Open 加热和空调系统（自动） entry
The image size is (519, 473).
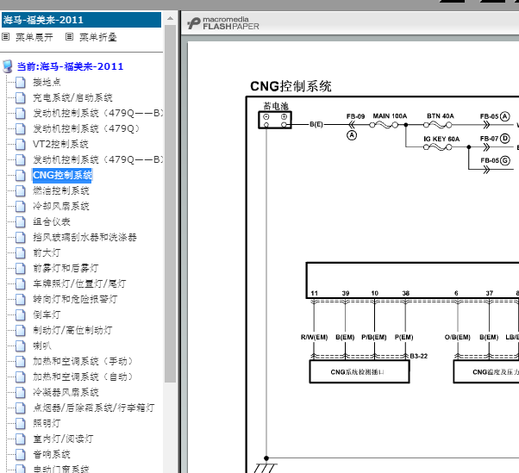tap(83, 377)
